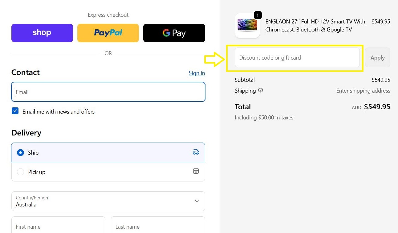398x233 pixels.
Task: Open the Sign in link
Action: tap(197, 73)
